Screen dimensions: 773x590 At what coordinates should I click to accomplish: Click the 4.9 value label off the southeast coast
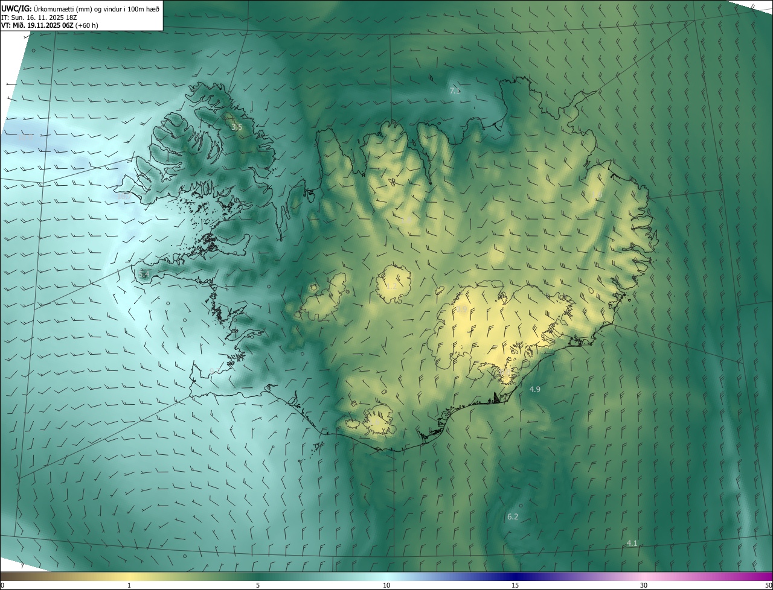click(535, 390)
